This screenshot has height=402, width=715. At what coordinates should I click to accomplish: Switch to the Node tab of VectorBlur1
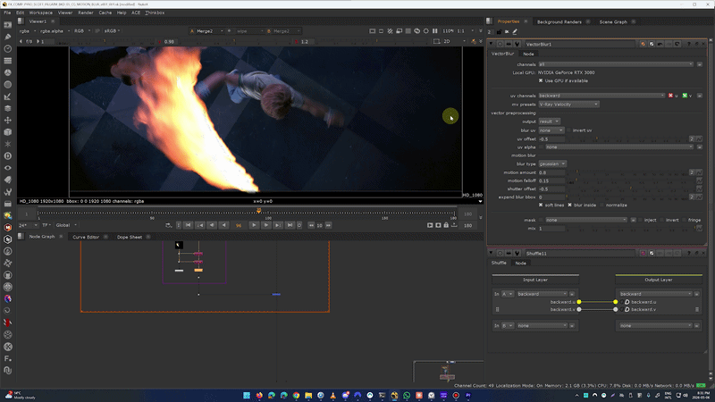pos(528,54)
